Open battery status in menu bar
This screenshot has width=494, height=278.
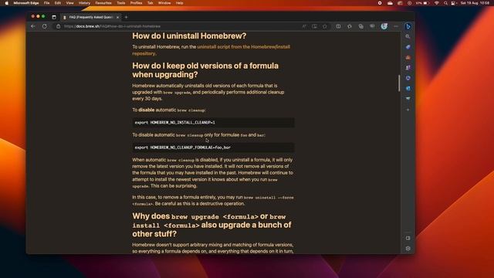pyautogui.click(x=422, y=3)
